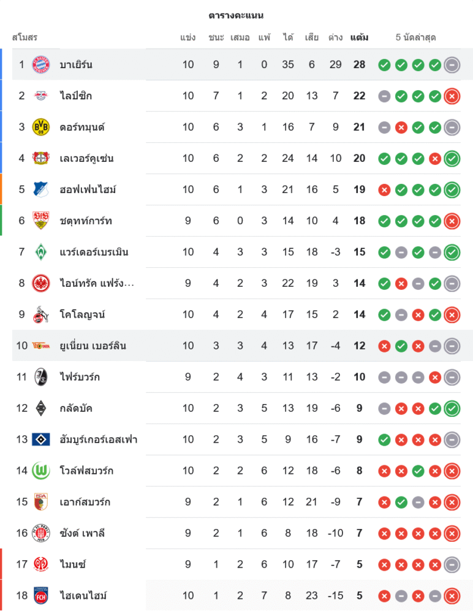Open the team name ฮอฟเฟนไฮม์
The width and height of the screenshot is (473, 613).
[x=88, y=189]
